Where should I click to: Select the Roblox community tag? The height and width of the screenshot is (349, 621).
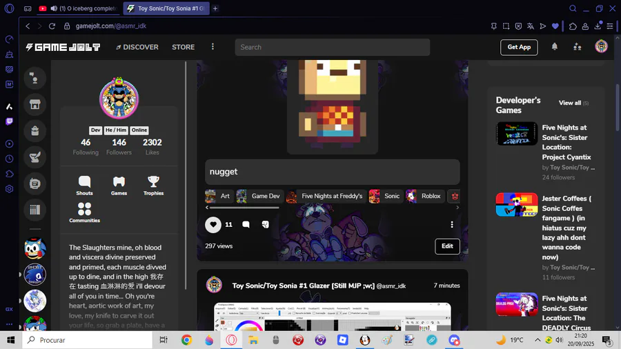click(x=424, y=196)
